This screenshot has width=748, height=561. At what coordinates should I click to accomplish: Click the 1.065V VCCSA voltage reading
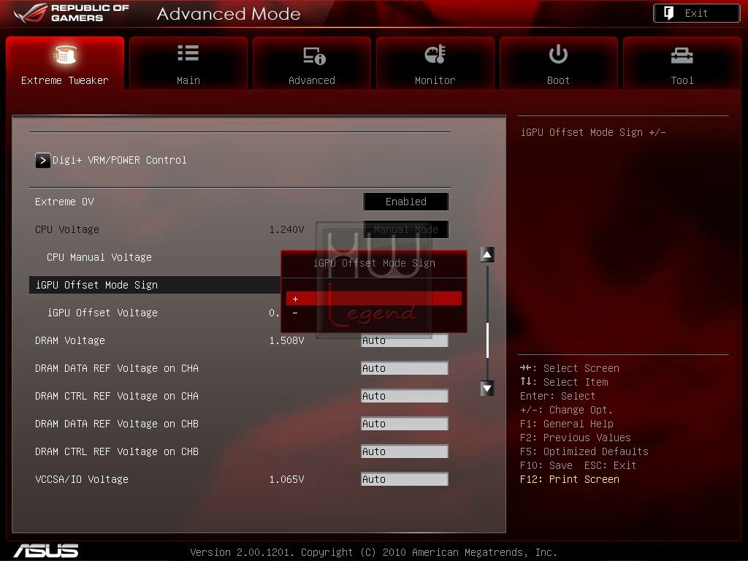286,479
